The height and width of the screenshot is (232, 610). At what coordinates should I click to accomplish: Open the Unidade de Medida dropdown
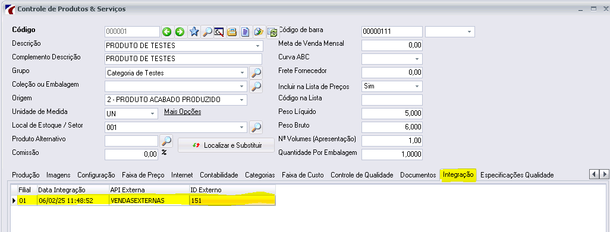pos(153,114)
